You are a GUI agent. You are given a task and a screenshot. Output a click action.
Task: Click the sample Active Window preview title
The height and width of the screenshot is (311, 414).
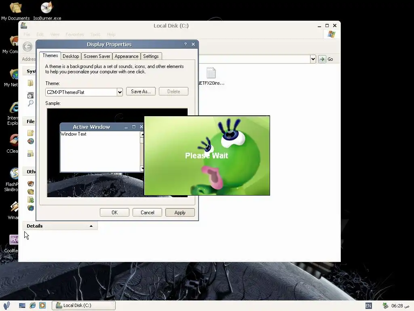pyautogui.click(x=91, y=127)
